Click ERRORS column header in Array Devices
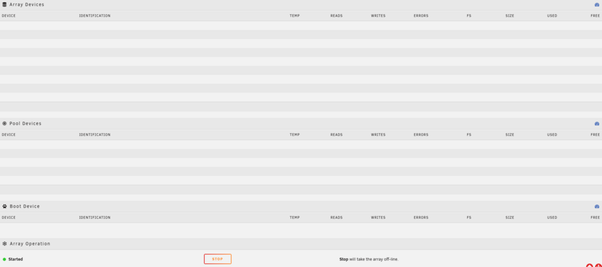Viewport: 602px width, 267px height. pyautogui.click(x=421, y=16)
